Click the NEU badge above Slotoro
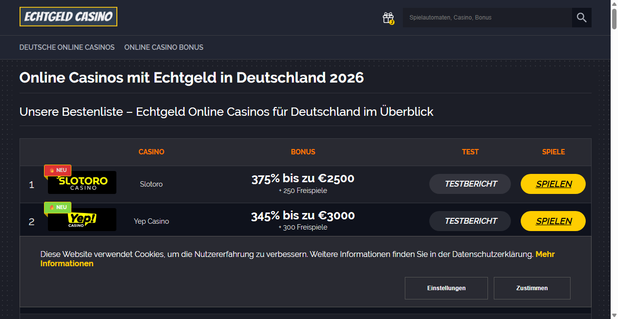This screenshot has width=618, height=319. tap(58, 170)
